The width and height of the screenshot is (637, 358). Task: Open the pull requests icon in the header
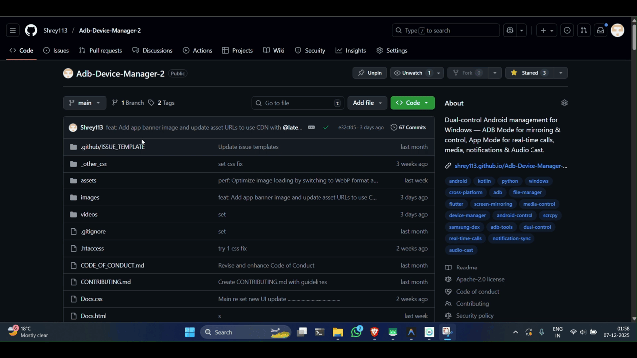tap(584, 30)
